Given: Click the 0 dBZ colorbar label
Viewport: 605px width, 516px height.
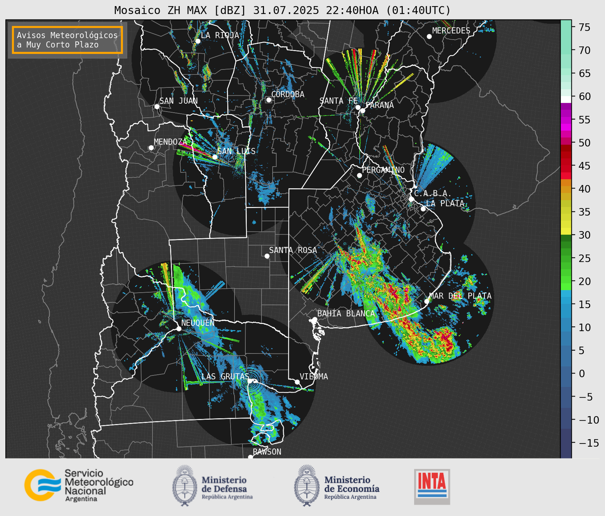Looking at the screenshot, I should point(581,374).
